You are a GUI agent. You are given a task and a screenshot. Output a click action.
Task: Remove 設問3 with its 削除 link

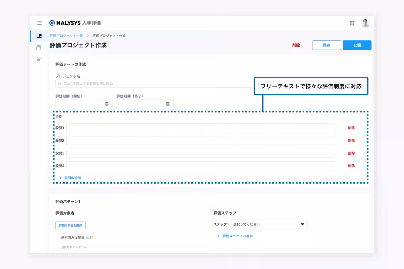351,153
